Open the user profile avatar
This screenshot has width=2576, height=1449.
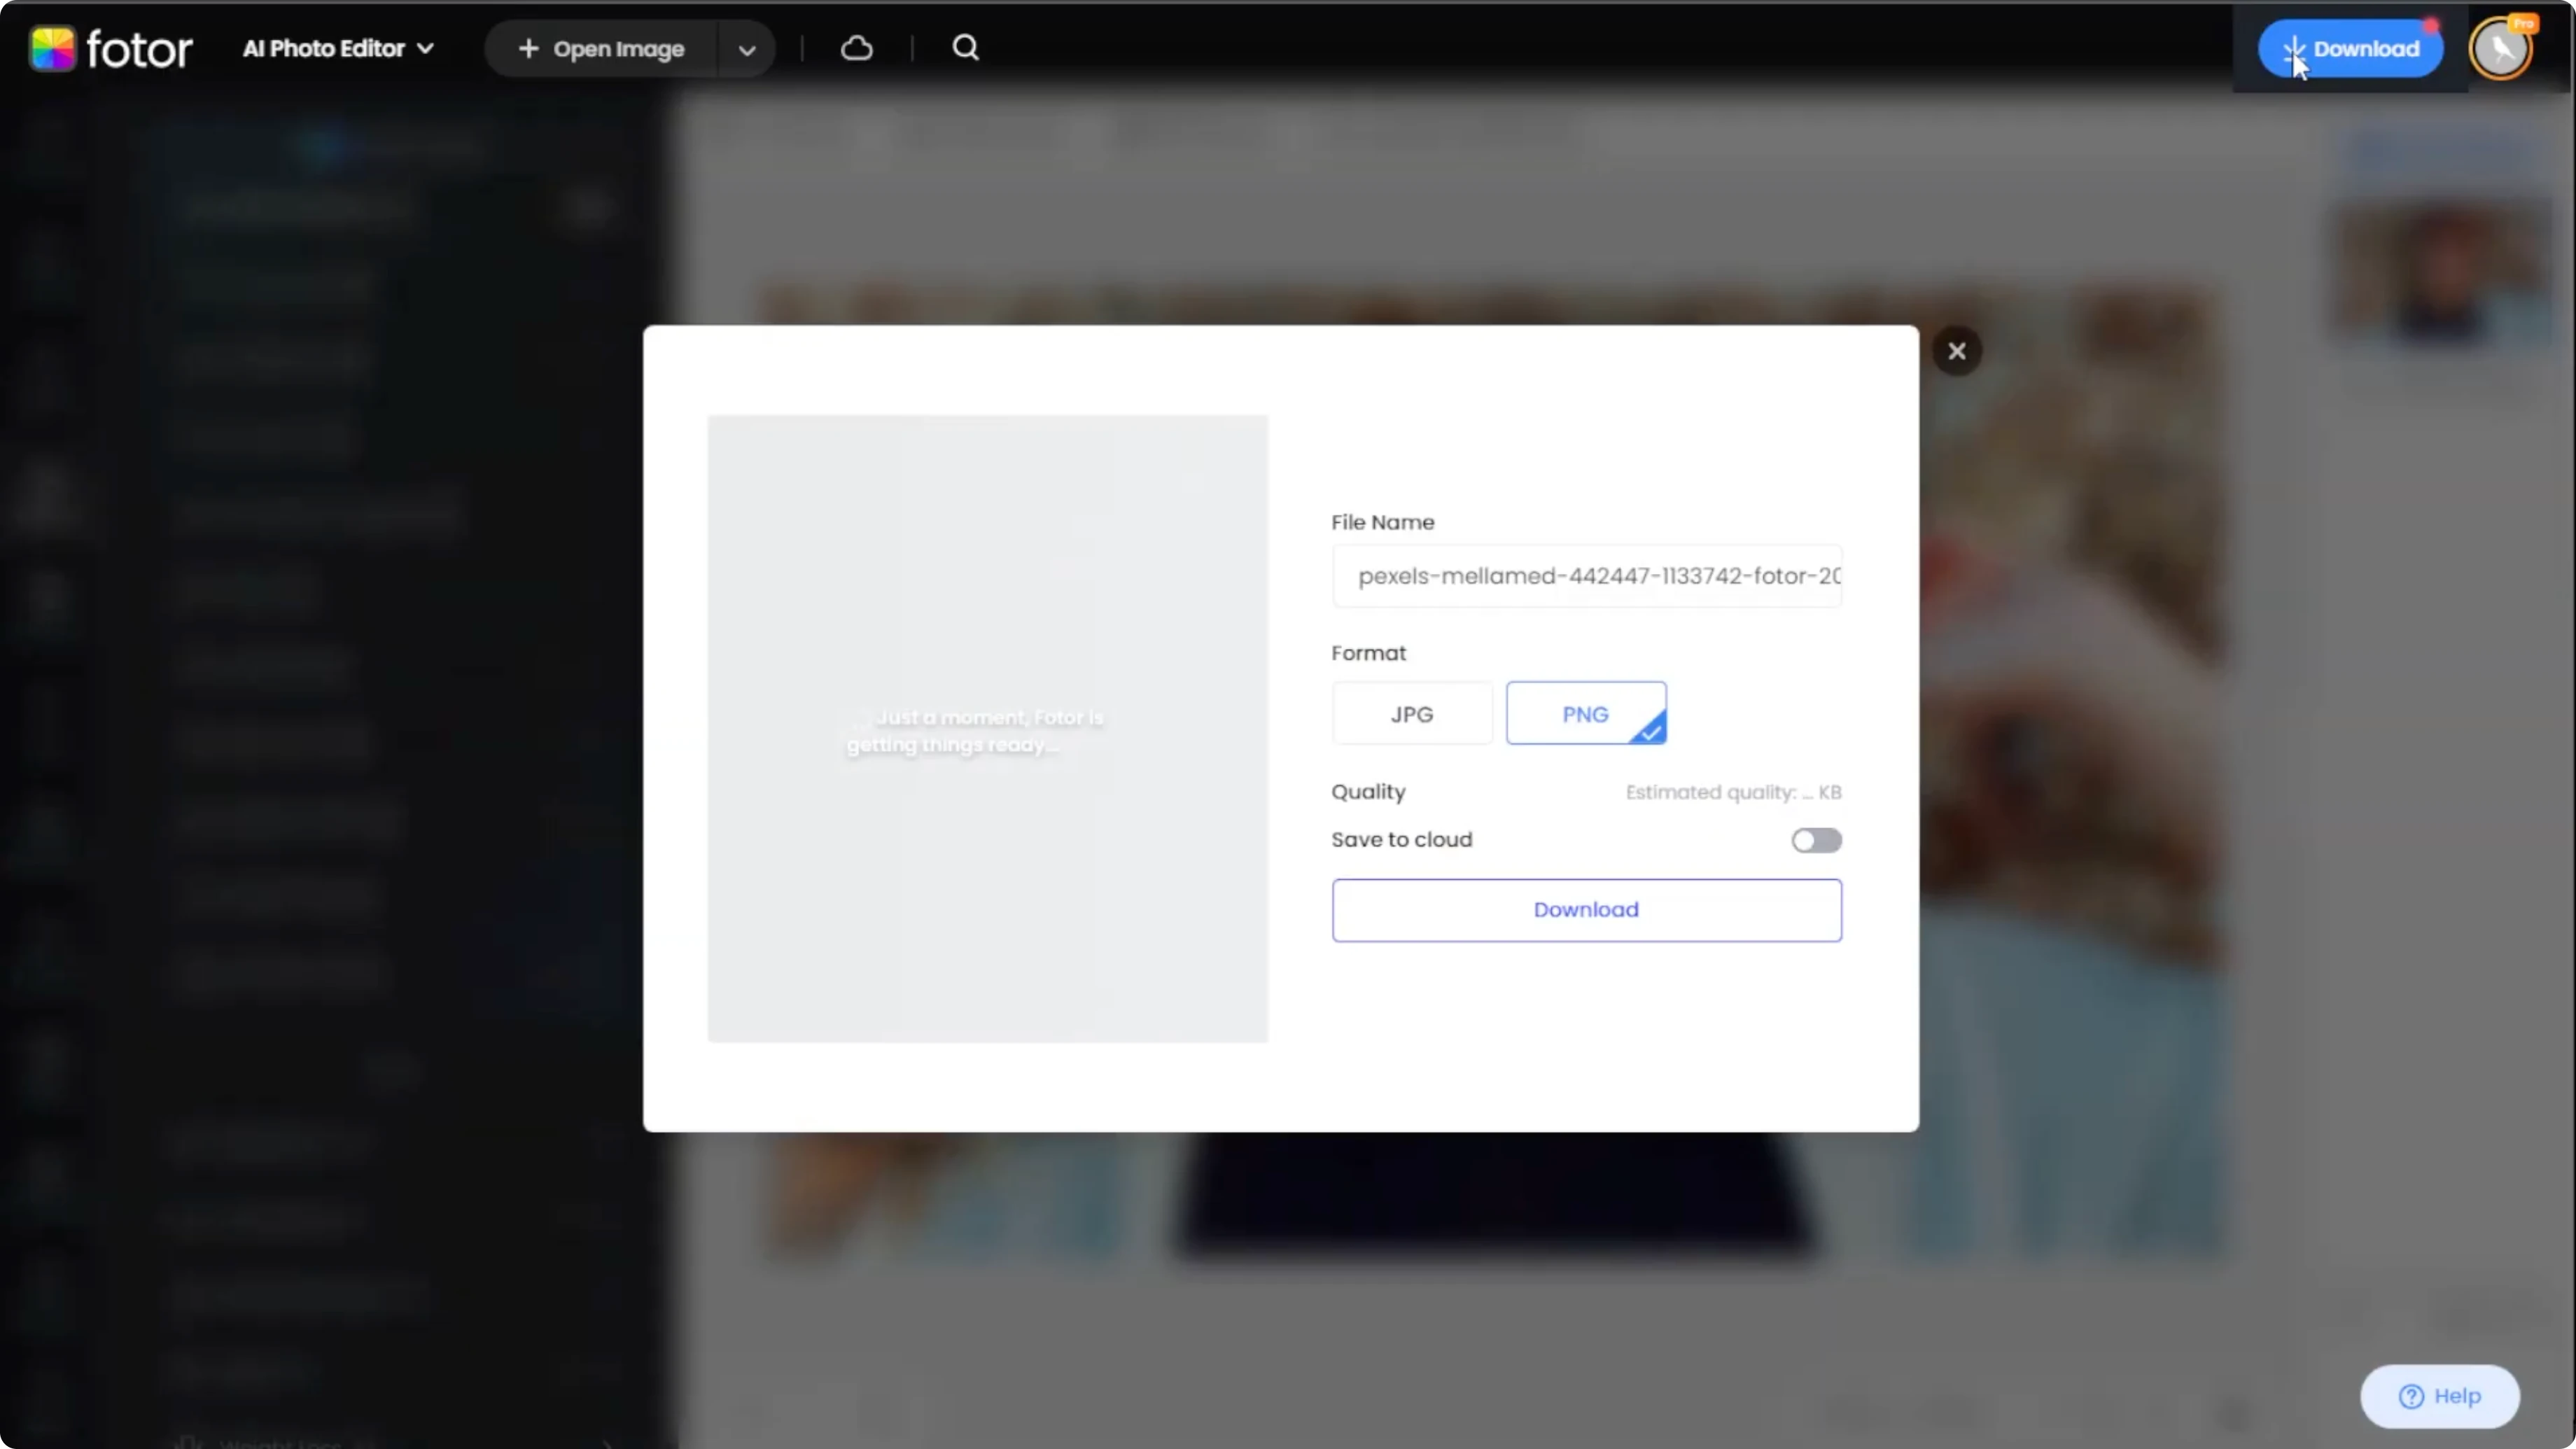coord(2501,48)
